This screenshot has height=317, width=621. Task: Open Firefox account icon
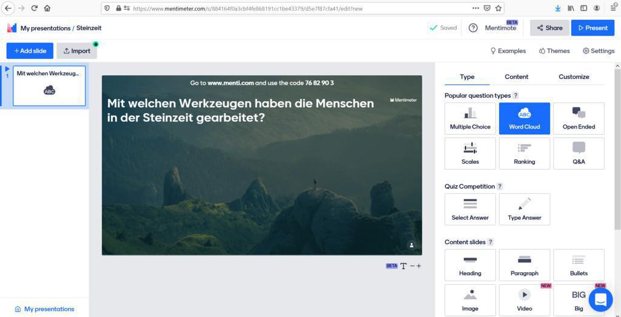tap(597, 8)
